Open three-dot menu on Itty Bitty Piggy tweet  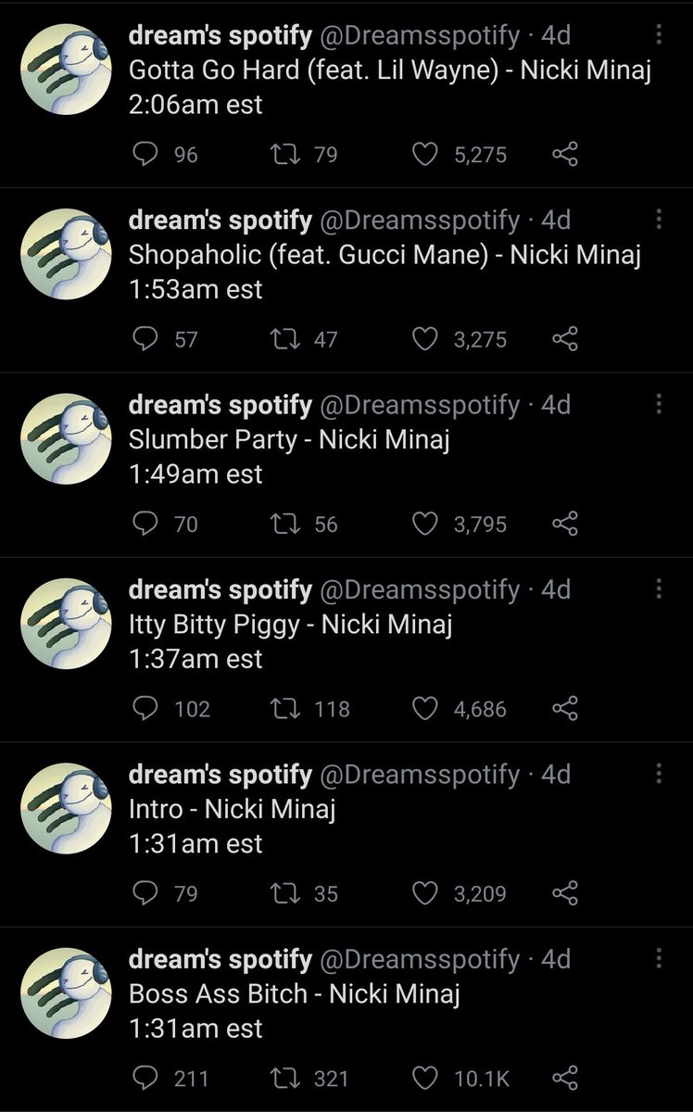659,589
